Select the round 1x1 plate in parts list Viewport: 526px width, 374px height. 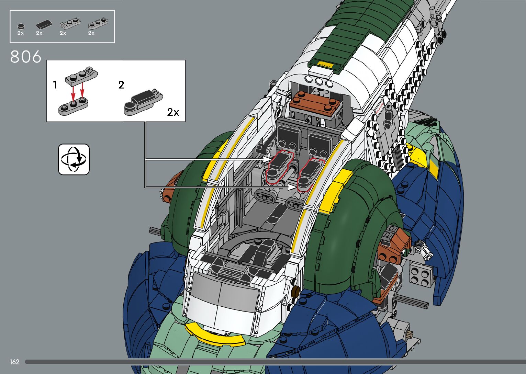point(21,26)
